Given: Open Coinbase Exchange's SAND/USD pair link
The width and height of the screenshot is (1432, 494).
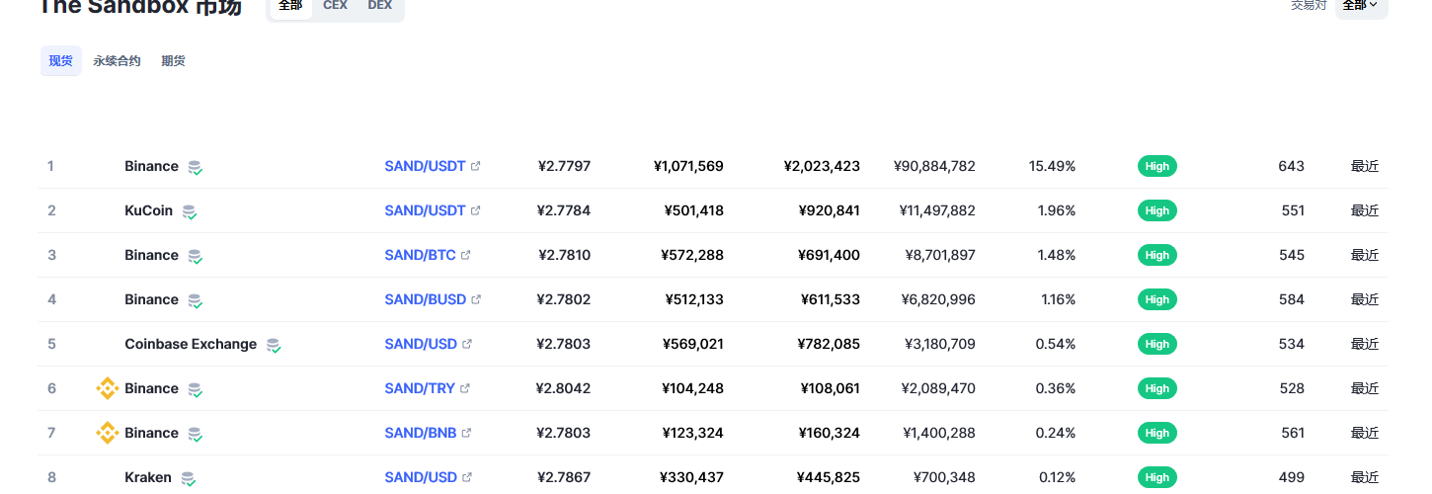Looking at the screenshot, I should (x=421, y=344).
